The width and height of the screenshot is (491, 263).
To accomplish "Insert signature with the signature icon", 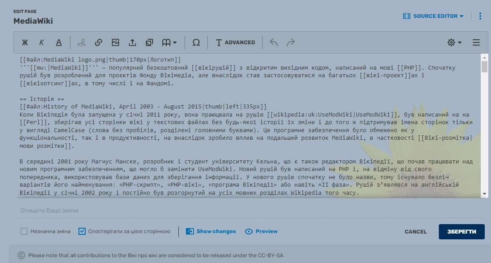I will (x=82, y=42).
